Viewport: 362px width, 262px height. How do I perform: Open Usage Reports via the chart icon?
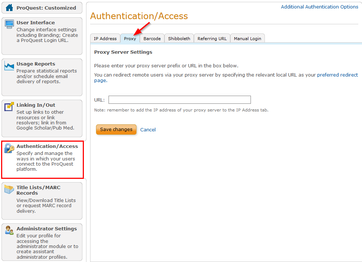(8, 66)
